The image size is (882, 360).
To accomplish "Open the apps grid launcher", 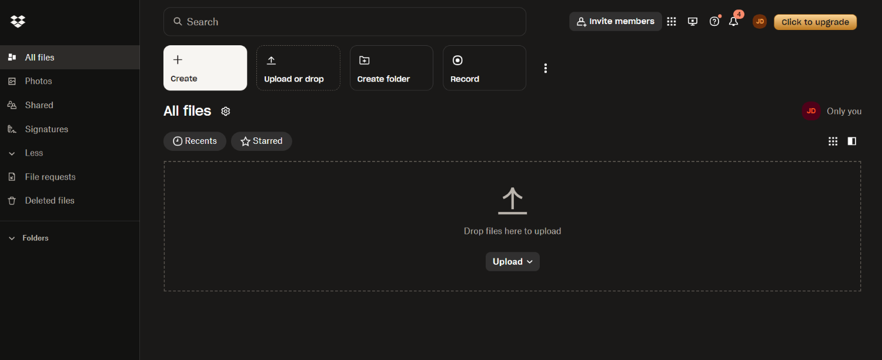I will (x=671, y=21).
